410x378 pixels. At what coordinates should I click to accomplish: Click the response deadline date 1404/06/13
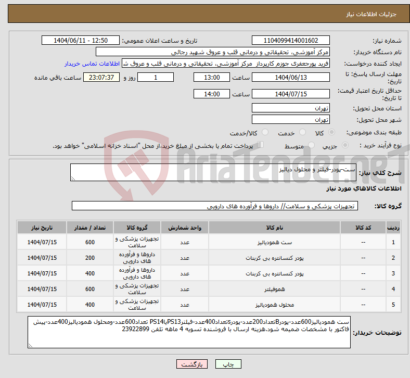coord(290,78)
